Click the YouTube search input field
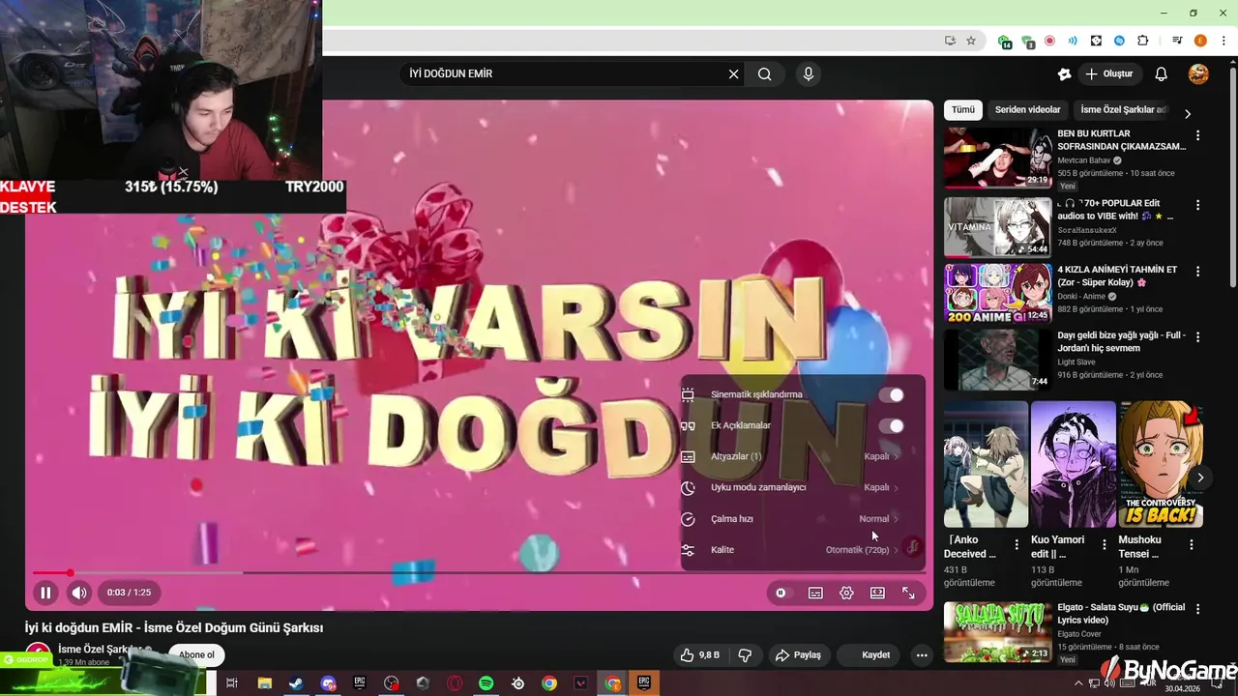The width and height of the screenshot is (1238, 696). pyautogui.click(x=566, y=73)
